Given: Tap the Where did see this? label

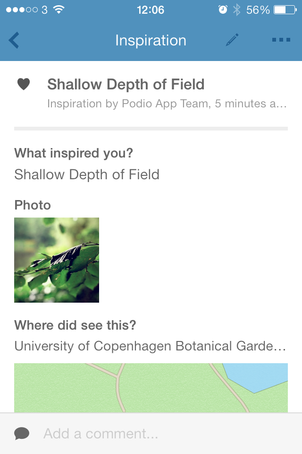Looking at the screenshot, I should pos(75,325).
